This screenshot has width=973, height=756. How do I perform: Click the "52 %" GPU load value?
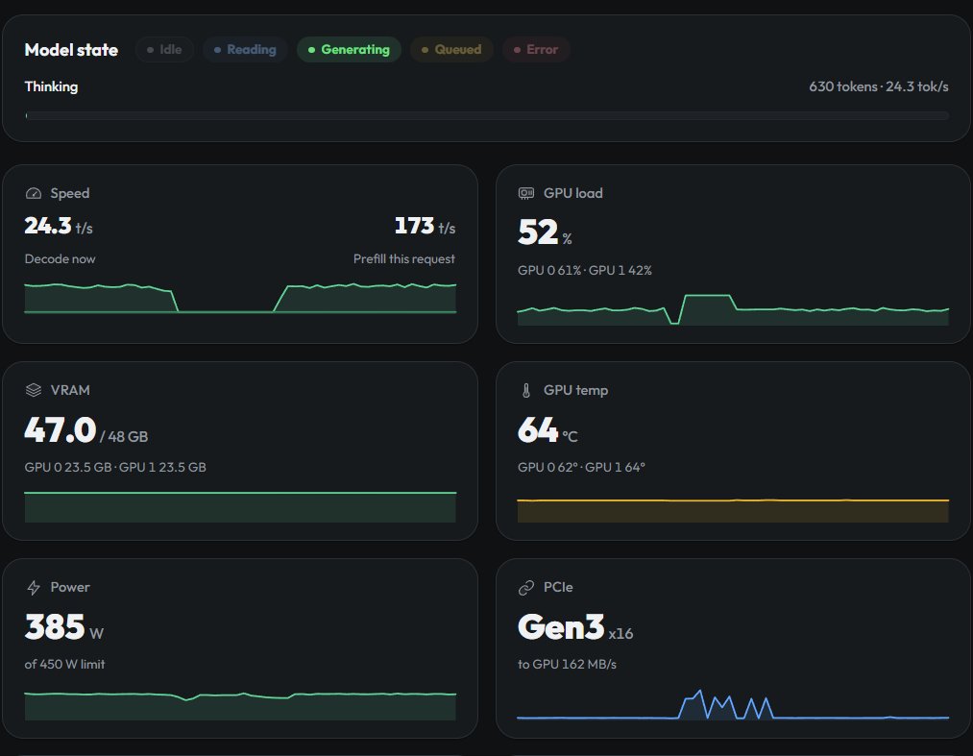click(x=545, y=232)
